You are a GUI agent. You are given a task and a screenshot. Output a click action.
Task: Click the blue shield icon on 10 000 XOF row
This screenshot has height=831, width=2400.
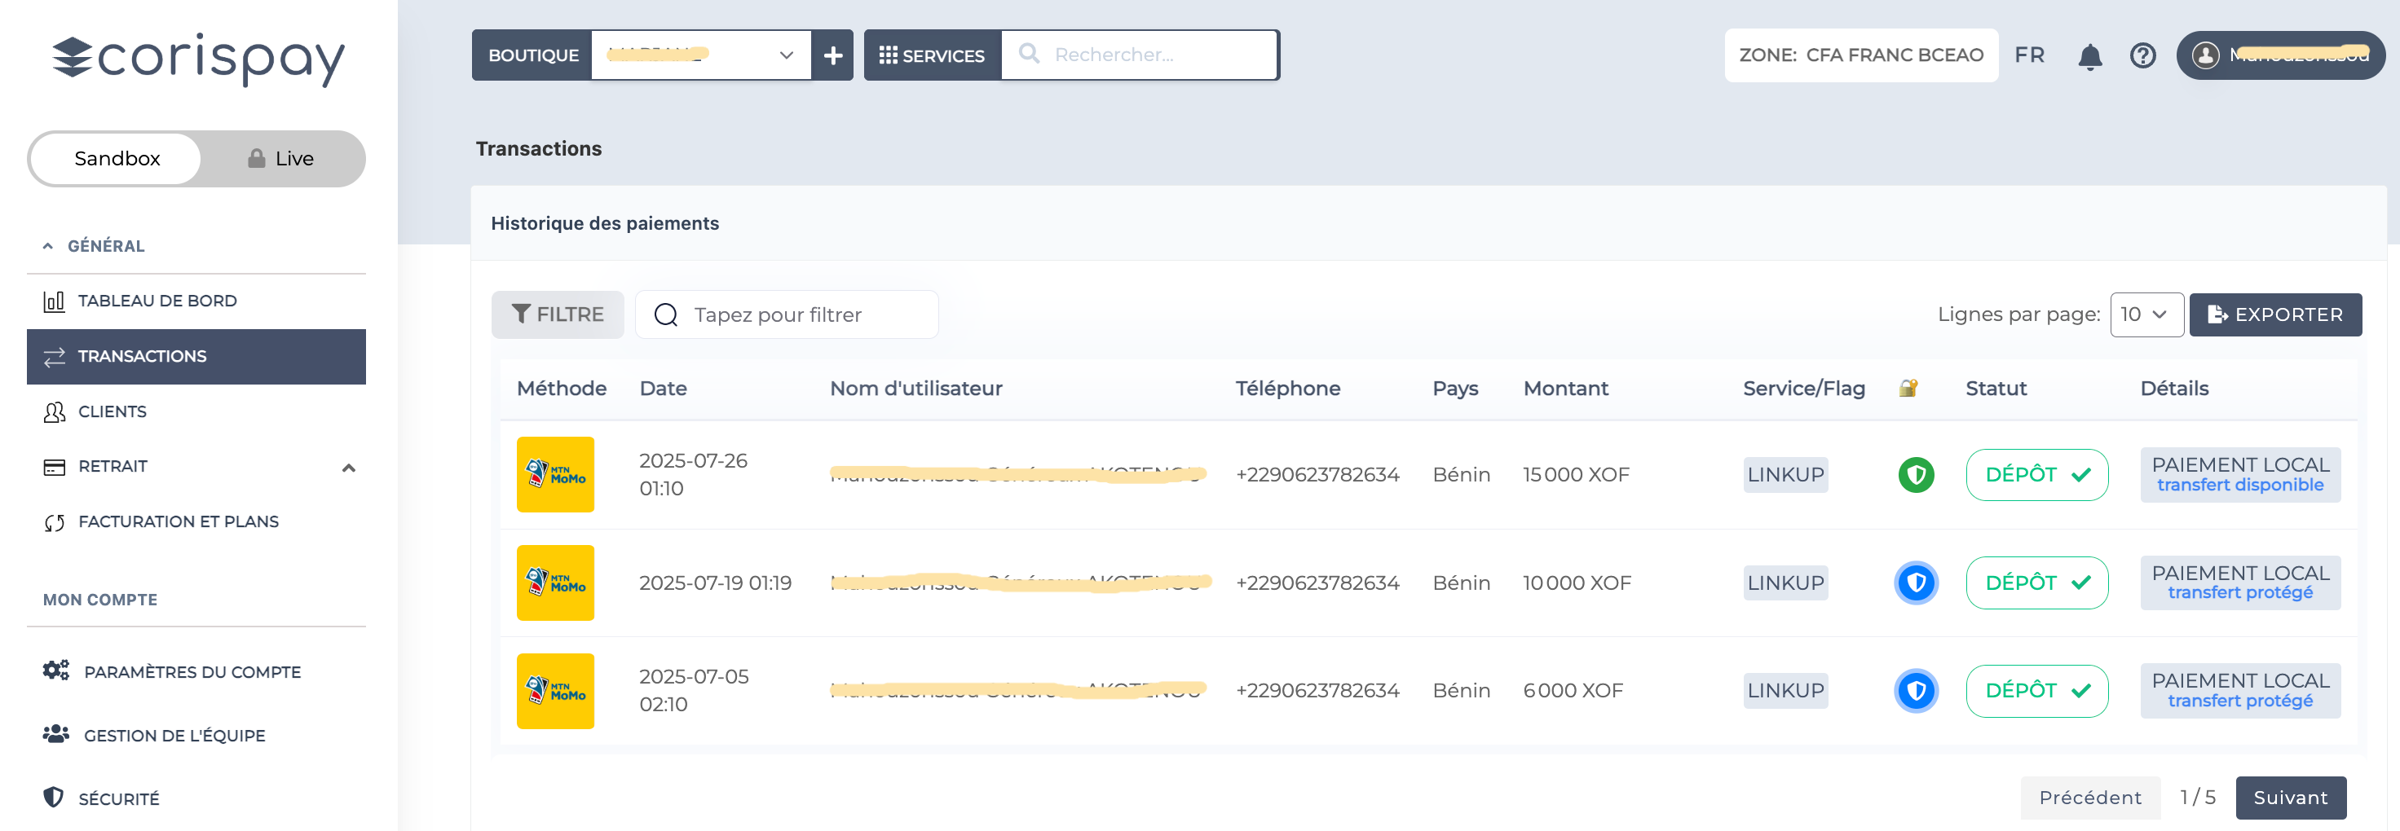click(1916, 583)
